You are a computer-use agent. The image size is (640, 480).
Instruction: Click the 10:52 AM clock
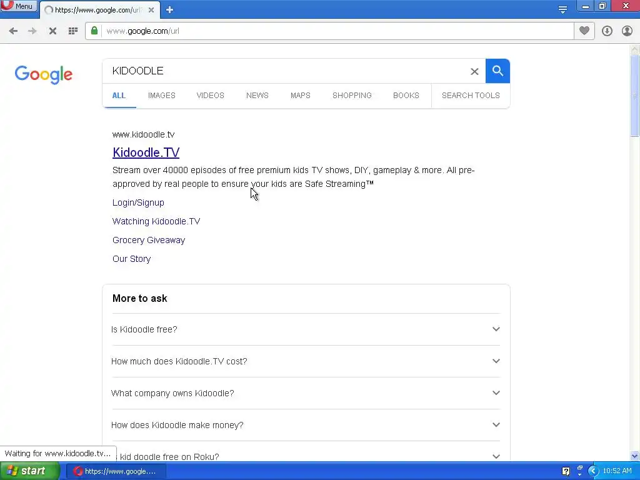pos(617,471)
